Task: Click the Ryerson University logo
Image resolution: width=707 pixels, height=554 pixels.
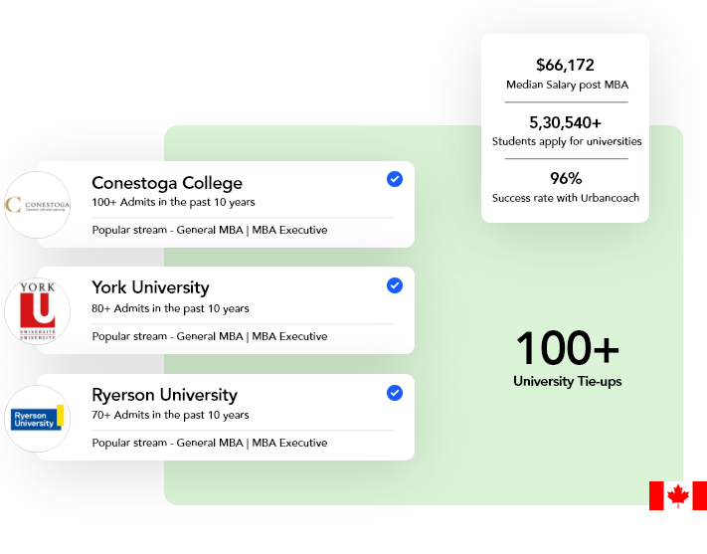Action: [38, 419]
